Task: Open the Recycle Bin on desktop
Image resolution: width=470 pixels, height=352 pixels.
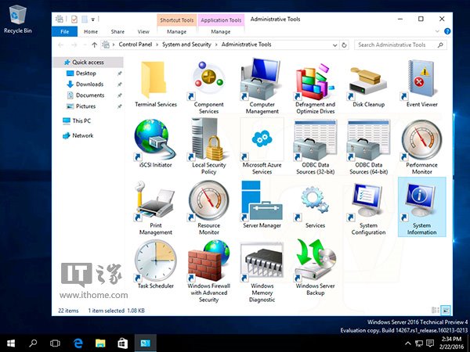Action: 18,19
